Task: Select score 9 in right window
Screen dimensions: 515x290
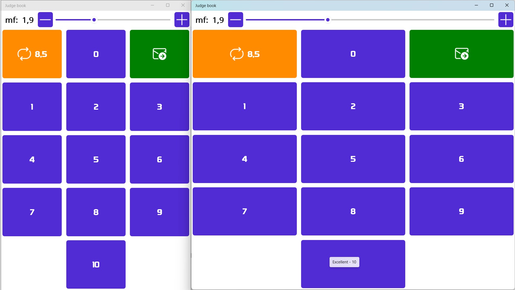Action: point(461,211)
